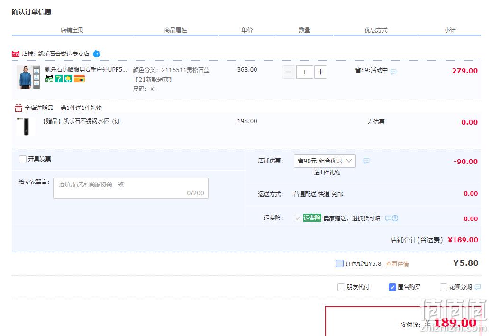The image size is (491, 336).
Task: Click the gift box icon next to 全店送赠品
Action: point(18,108)
